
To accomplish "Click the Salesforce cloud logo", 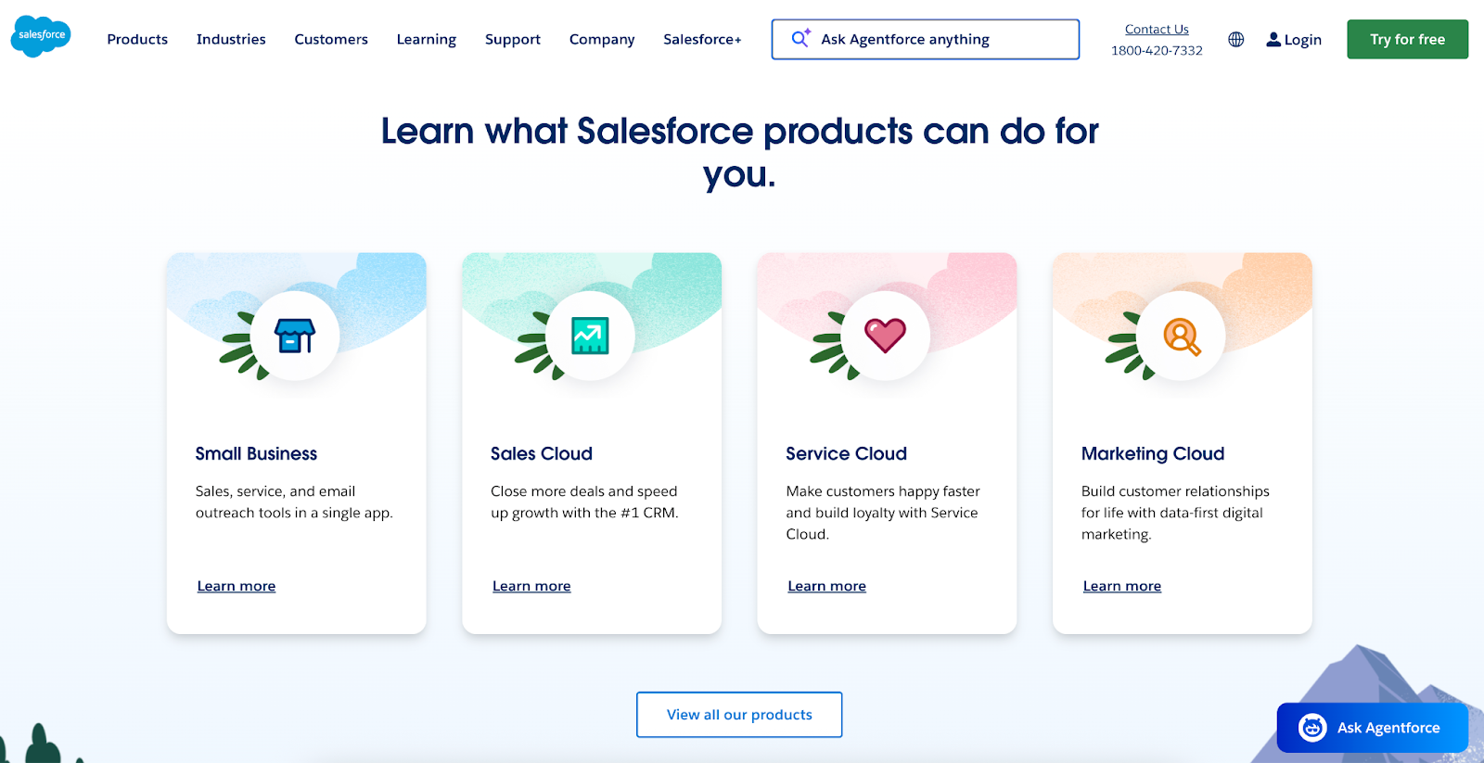I will point(41,36).
